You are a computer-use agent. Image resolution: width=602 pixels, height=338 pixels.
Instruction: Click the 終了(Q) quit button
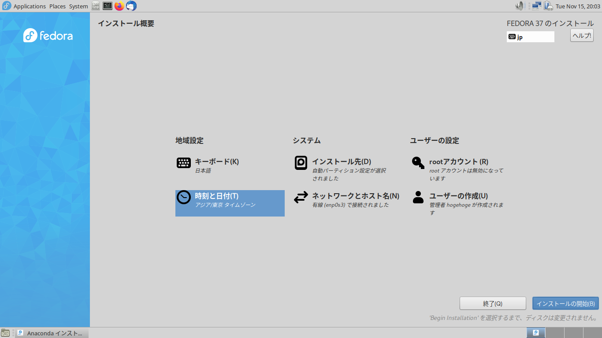click(493, 303)
